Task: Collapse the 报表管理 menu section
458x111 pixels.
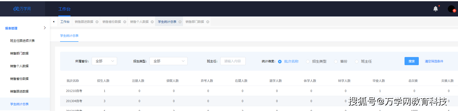Action: (x=45, y=28)
